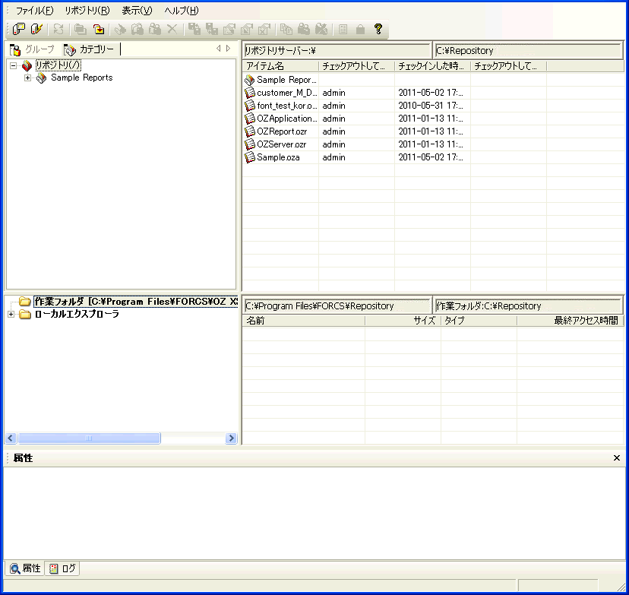The width and height of the screenshot is (629, 595).
Task: Click the OZServer.ozr file icon
Action: pos(249,144)
